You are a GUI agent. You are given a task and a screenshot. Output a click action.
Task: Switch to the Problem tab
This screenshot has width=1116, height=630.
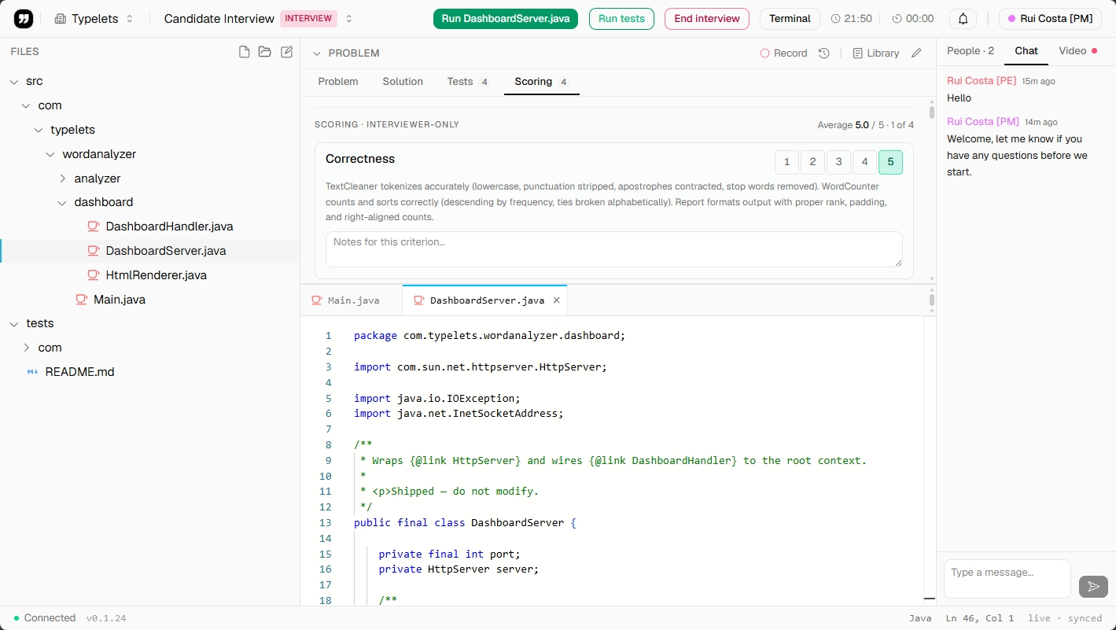(x=338, y=82)
